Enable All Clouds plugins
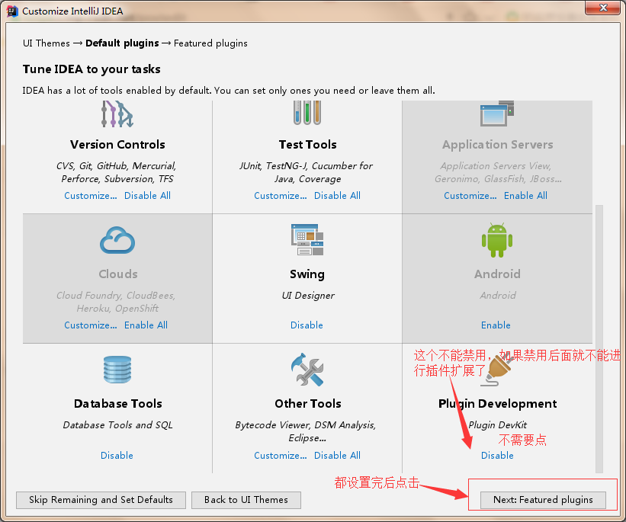The height and width of the screenshot is (522, 626). 146,325
